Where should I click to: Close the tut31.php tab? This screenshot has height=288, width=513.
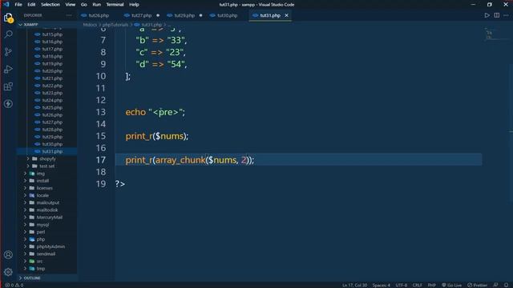coord(287,15)
